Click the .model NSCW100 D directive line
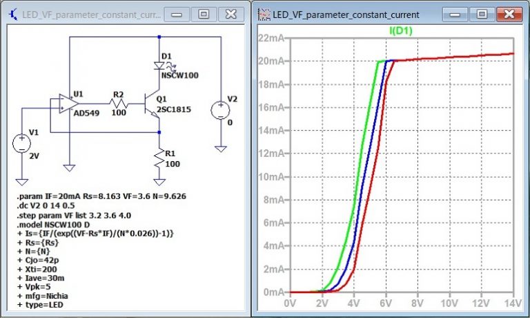 click(57, 224)
